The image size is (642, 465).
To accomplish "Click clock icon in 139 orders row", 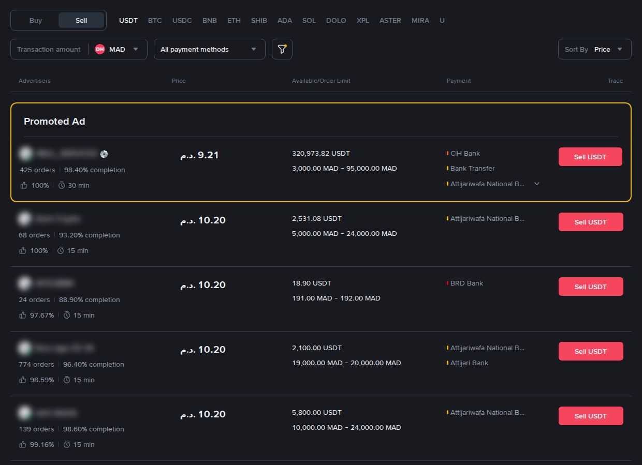I will (x=67, y=444).
